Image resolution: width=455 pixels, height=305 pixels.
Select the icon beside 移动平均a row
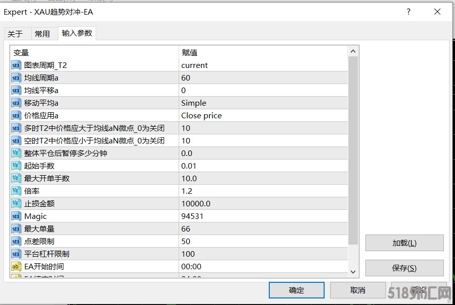[16, 103]
